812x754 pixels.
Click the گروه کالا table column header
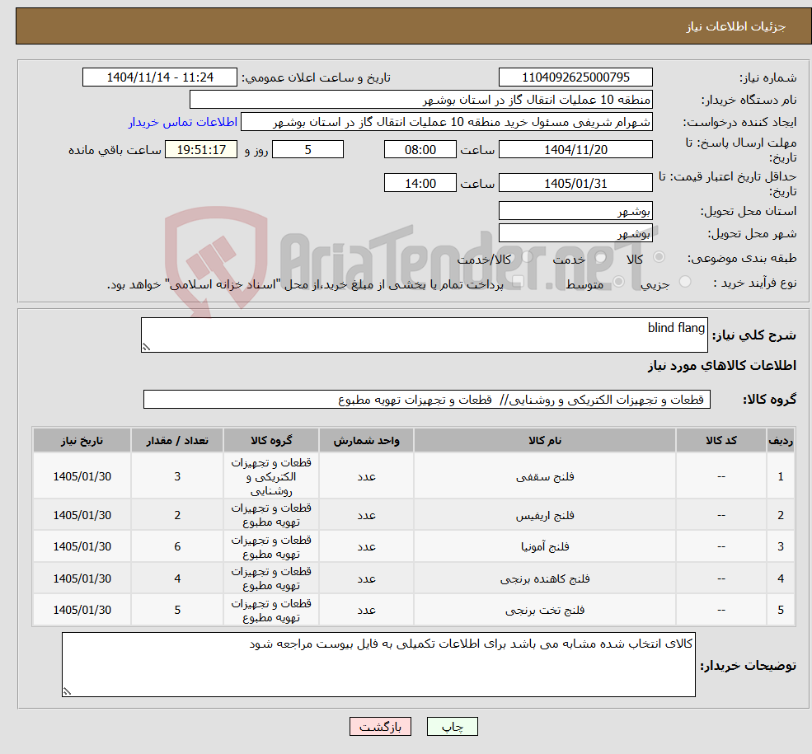tap(271, 440)
